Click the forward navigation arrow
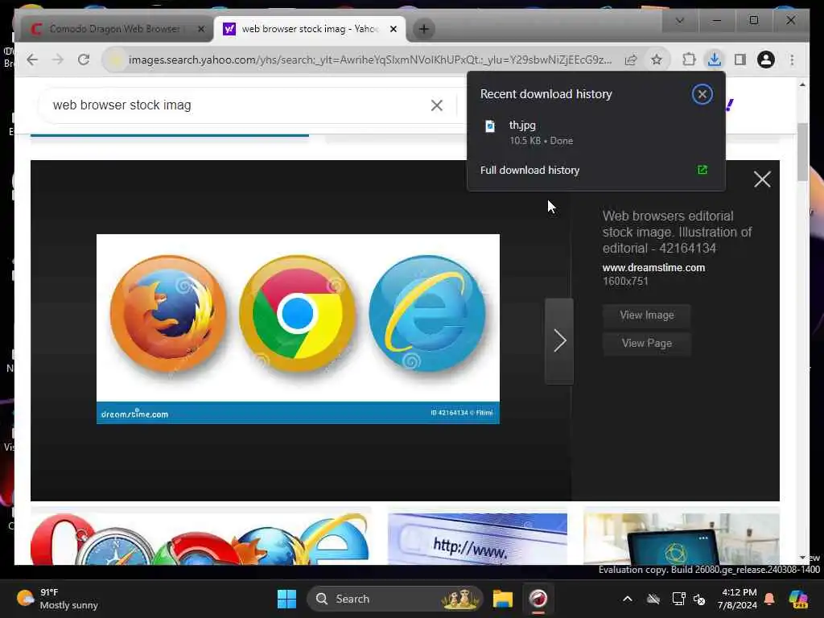Viewport: 824px width, 618px height. tap(58, 60)
